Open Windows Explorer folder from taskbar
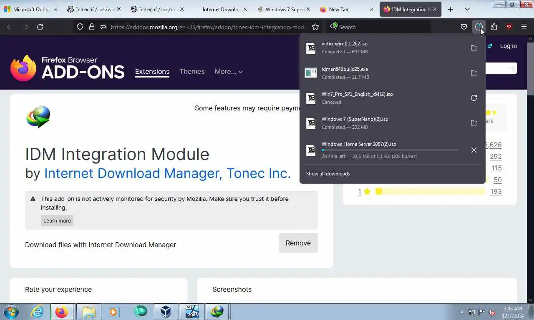 coord(88,312)
